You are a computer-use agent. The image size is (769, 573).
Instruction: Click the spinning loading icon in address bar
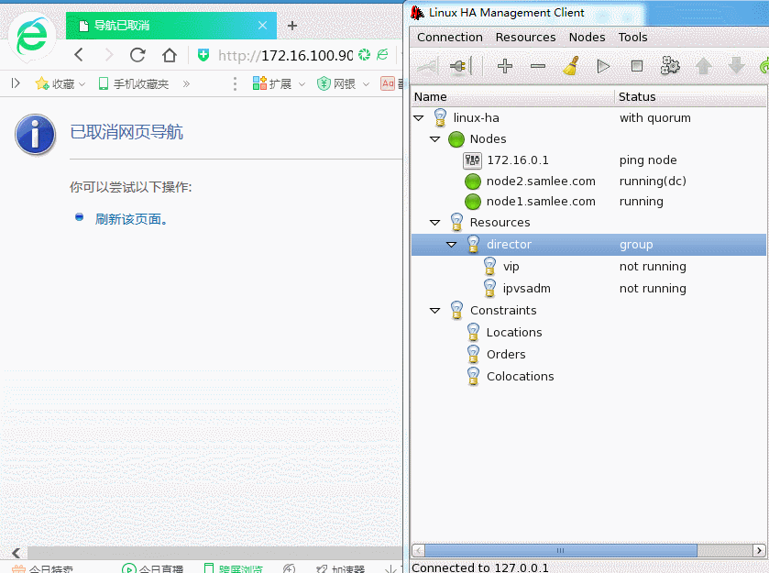point(364,54)
